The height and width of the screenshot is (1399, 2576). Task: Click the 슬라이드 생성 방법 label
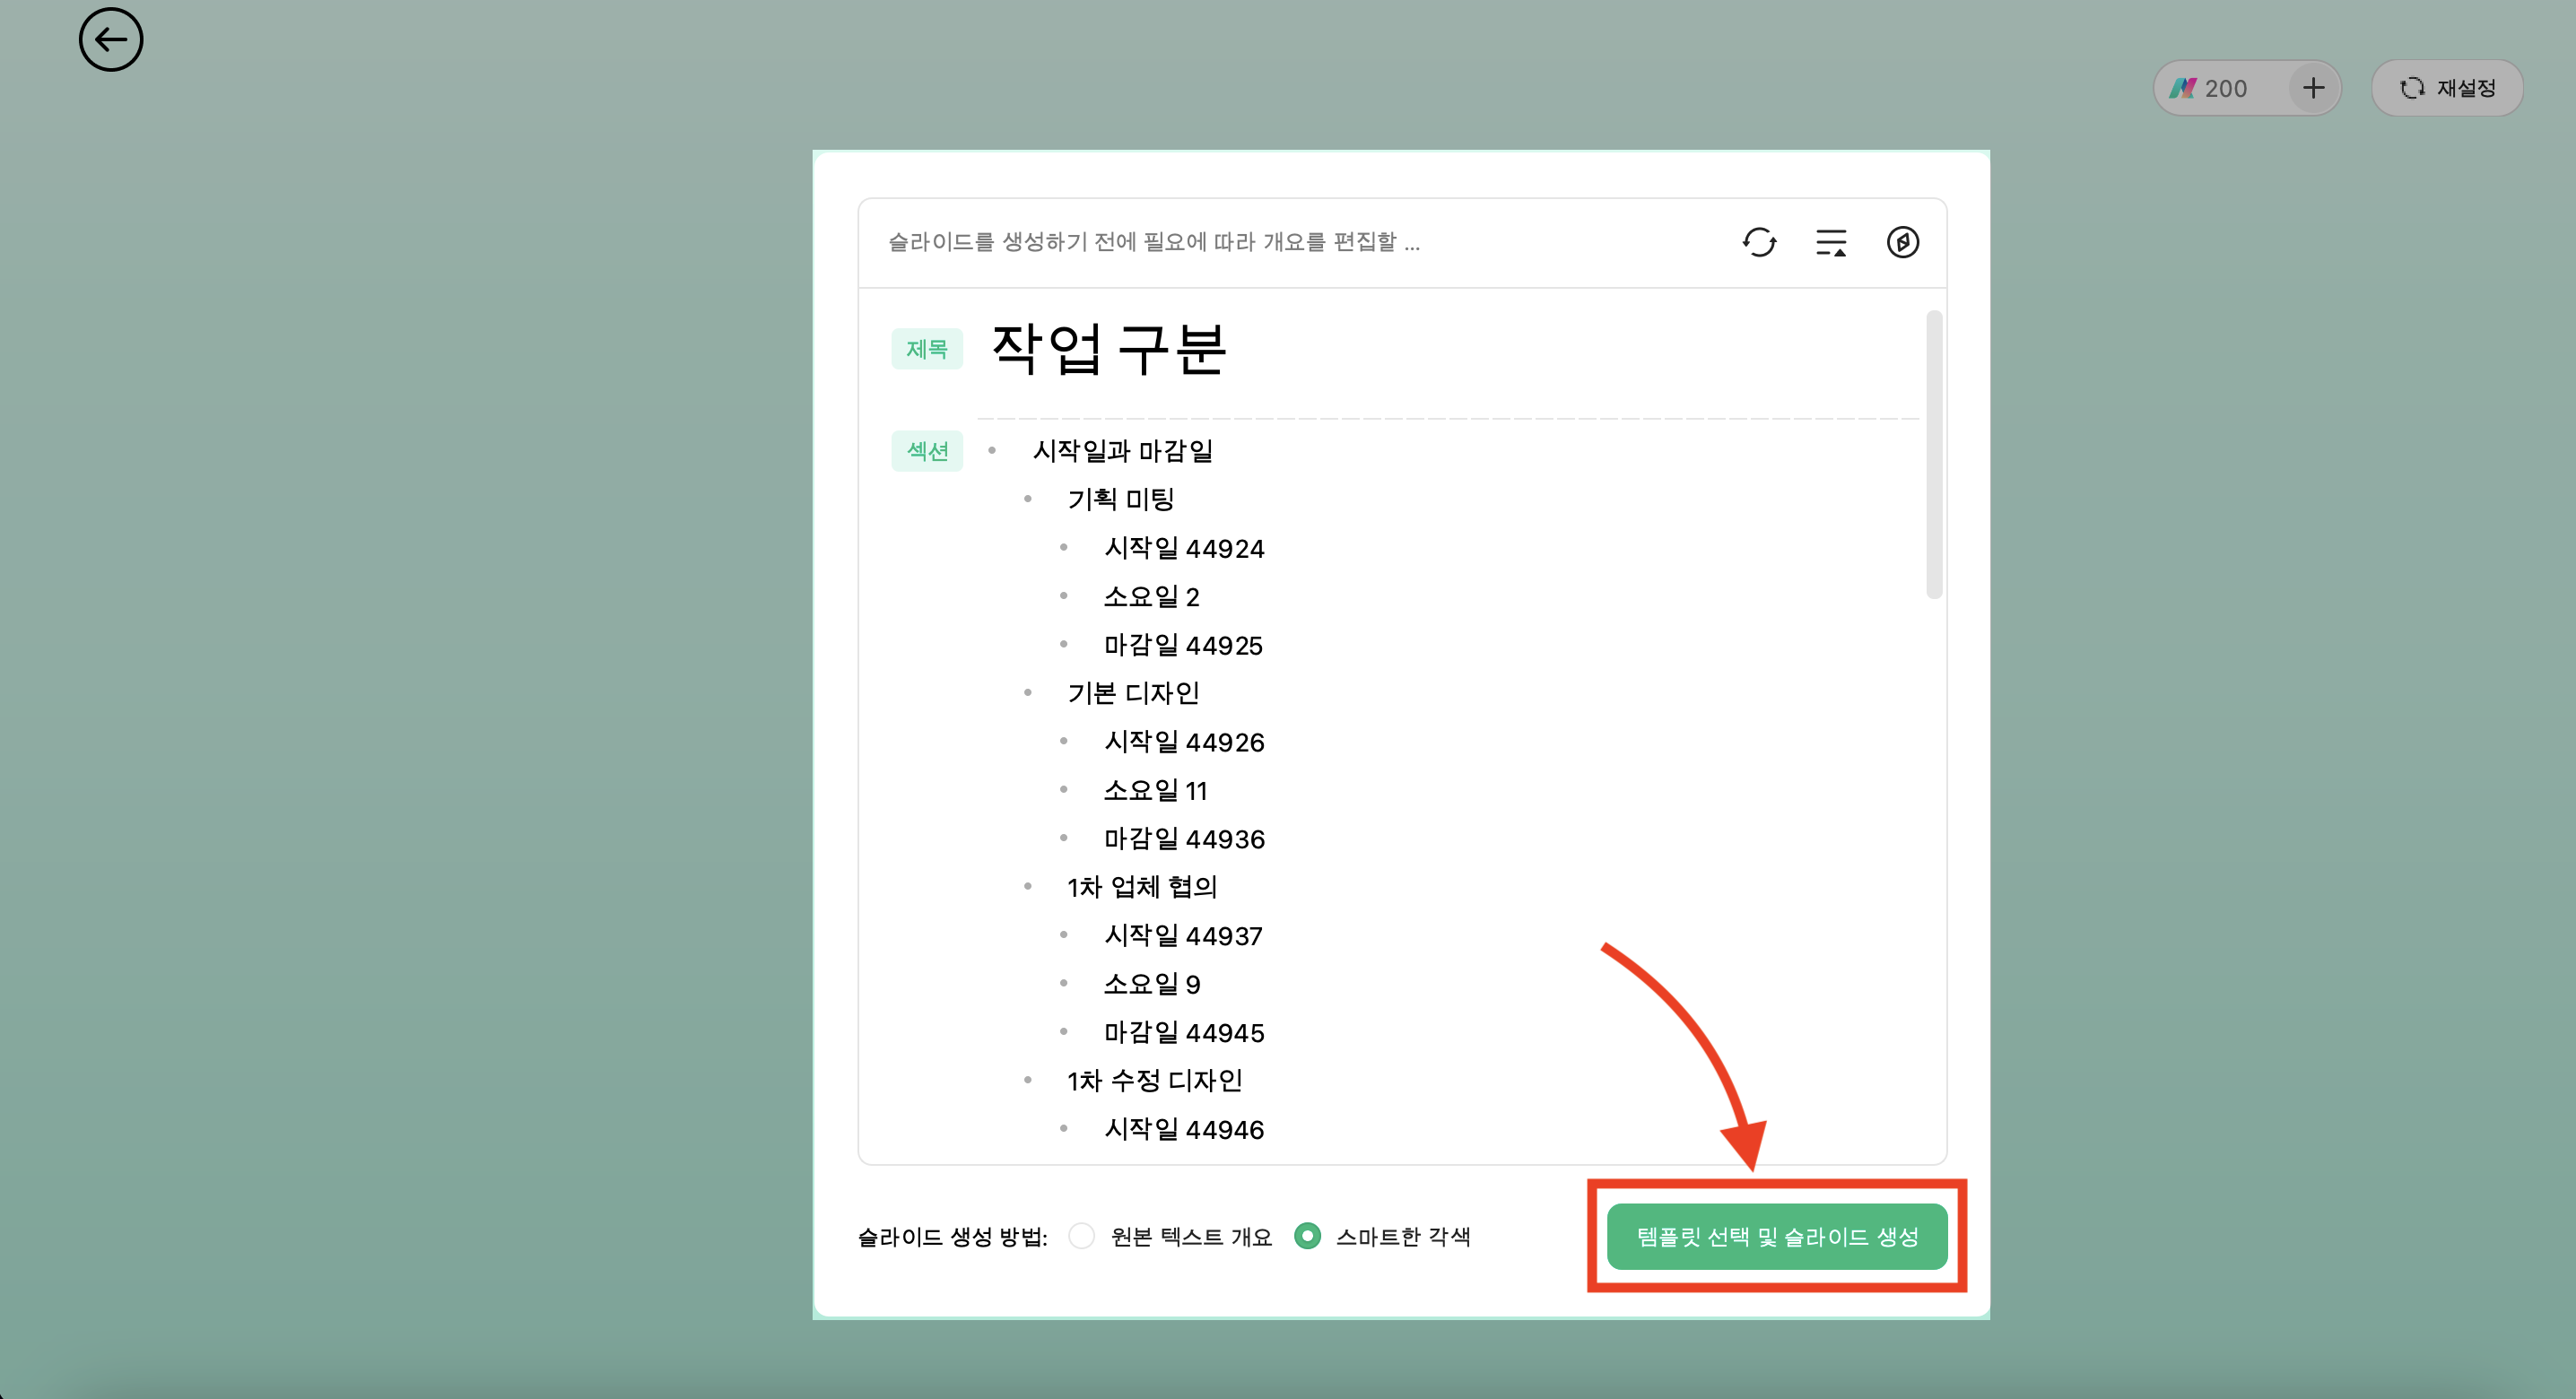click(952, 1237)
